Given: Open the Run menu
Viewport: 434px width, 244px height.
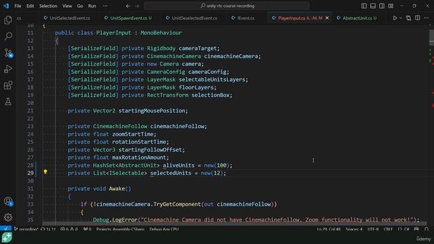Looking at the screenshot, I should [x=92, y=6].
